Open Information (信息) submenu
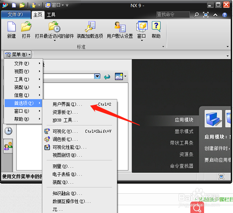The height and width of the screenshot is (213, 233). point(23,95)
